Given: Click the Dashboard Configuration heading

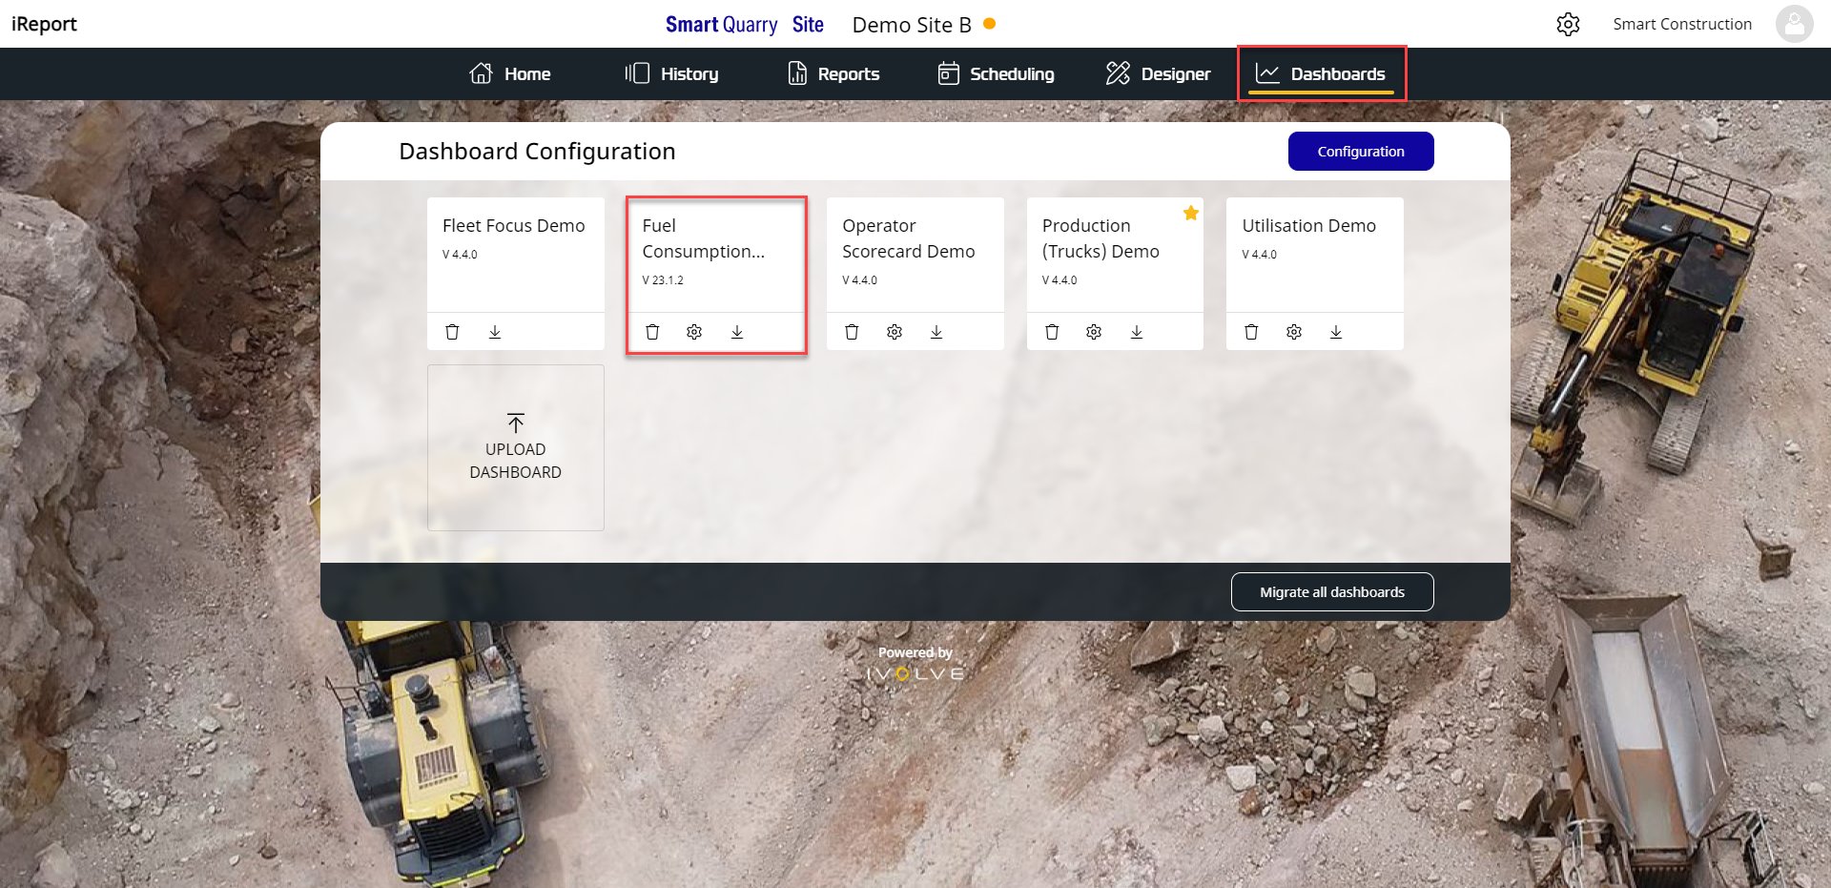Looking at the screenshot, I should pyautogui.click(x=537, y=152).
